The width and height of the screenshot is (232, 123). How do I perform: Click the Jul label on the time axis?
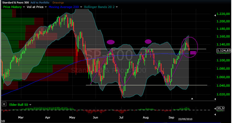[x=121, y=117]
